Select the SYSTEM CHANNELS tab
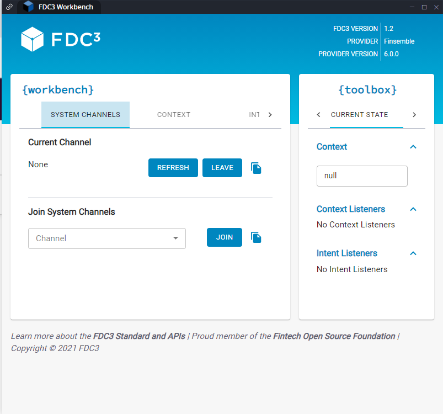Viewport: 443px width, 414px height. [86, 115]
